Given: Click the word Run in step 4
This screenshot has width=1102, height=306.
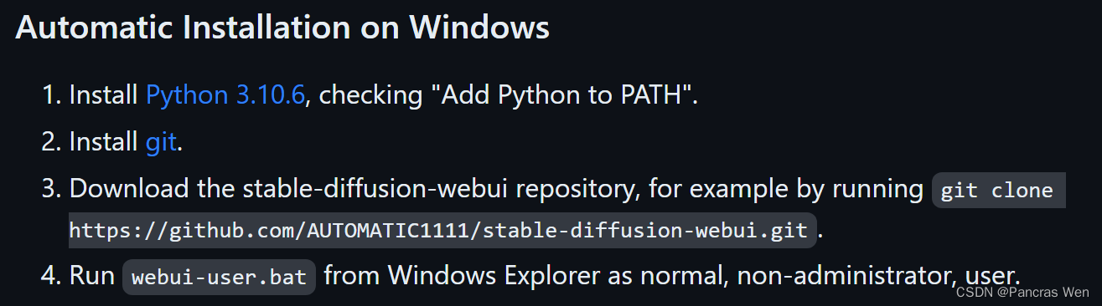Looking at the screenshot, I should 91,276.
